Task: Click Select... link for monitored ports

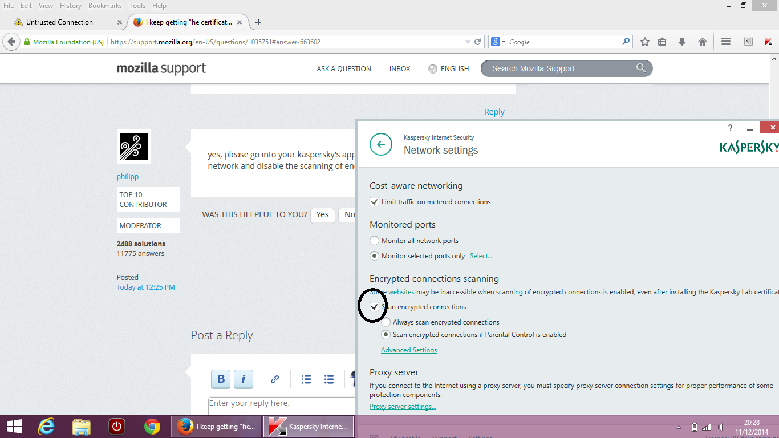Action: [481, 256]
